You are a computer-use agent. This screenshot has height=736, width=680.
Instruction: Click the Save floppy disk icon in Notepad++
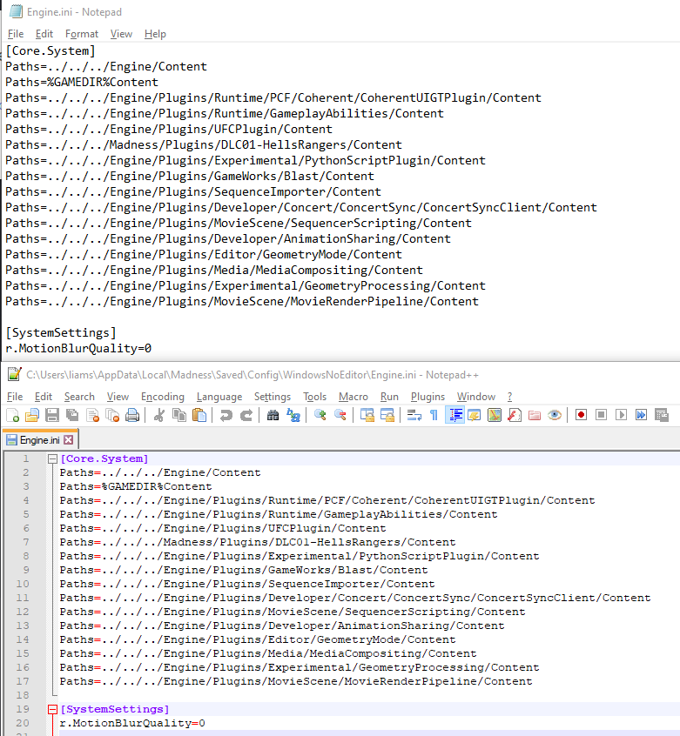52,415
